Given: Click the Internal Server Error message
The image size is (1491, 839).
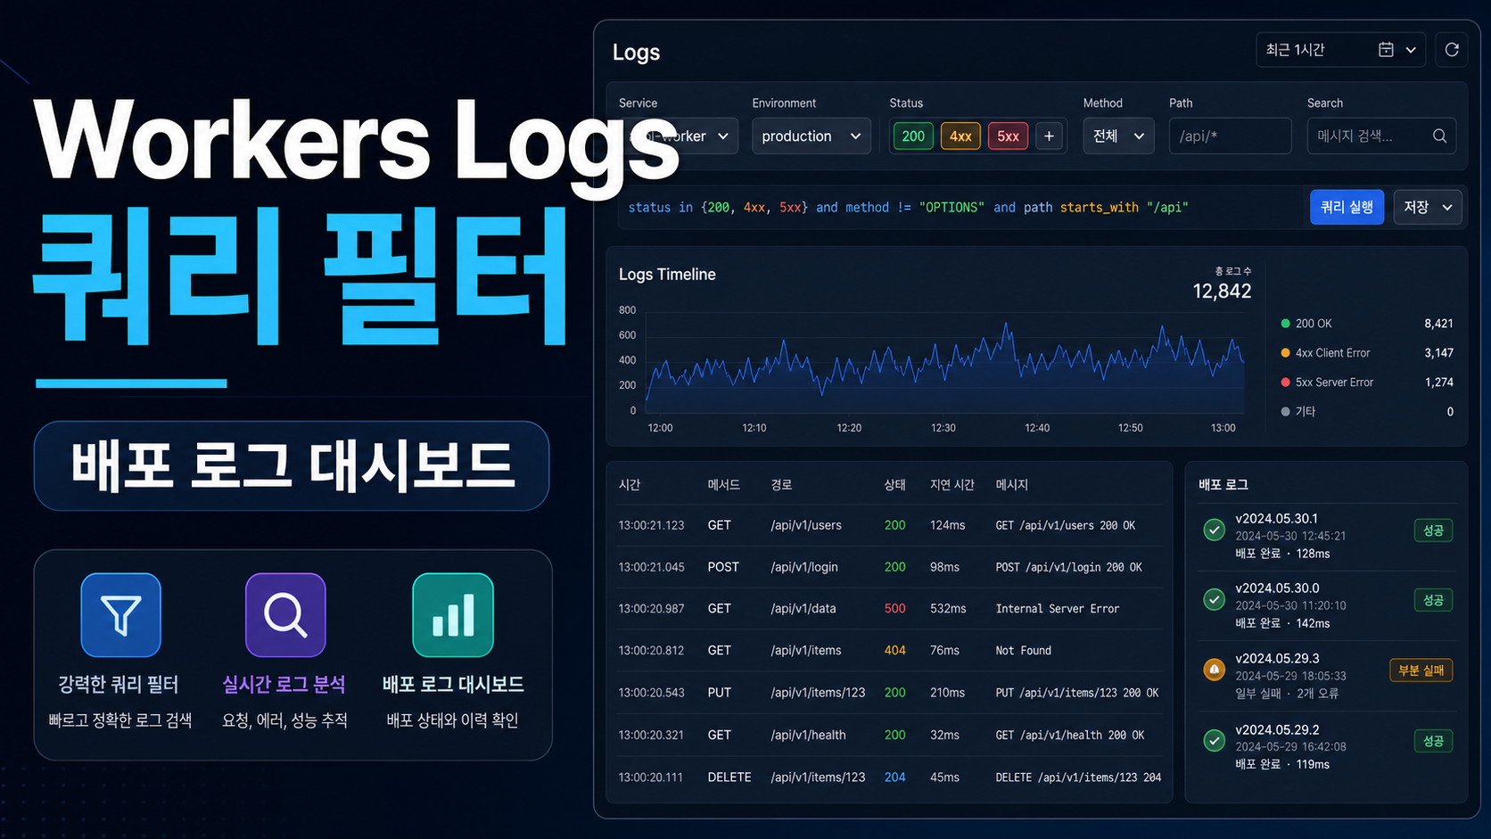Looking at the screenshot, I should (x=1057, y=609).
